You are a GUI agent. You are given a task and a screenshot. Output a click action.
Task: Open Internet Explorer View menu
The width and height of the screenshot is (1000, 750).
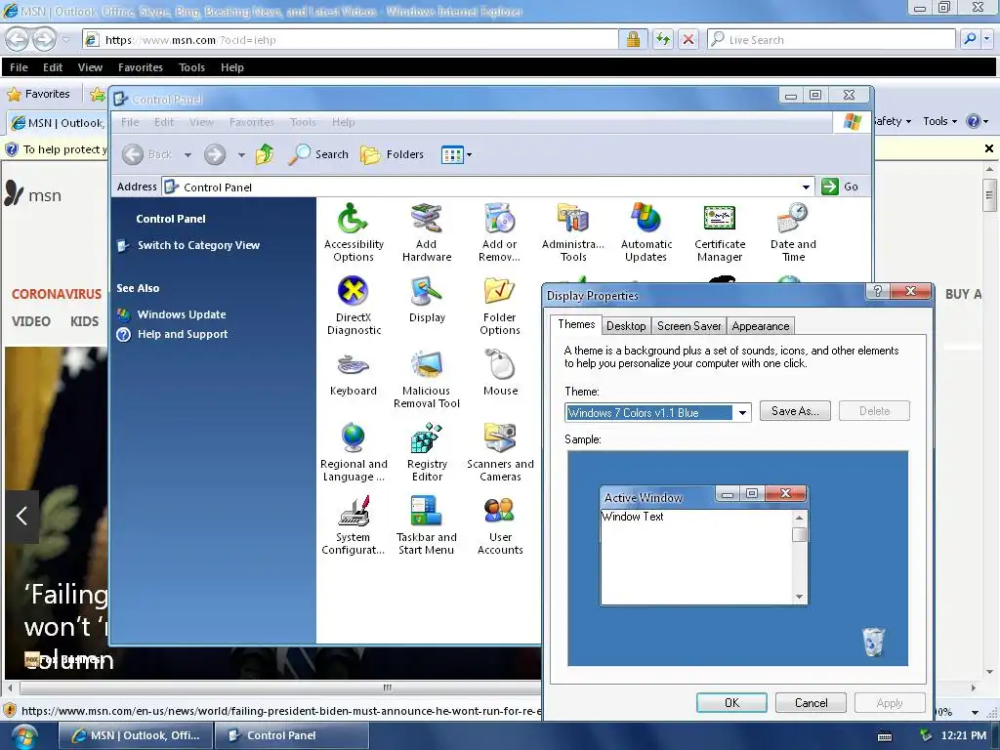click(x=90, y=67)
